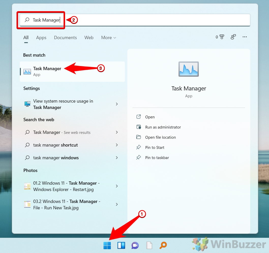
Task: Open the three-dot options menu
Action: [245, 37]
